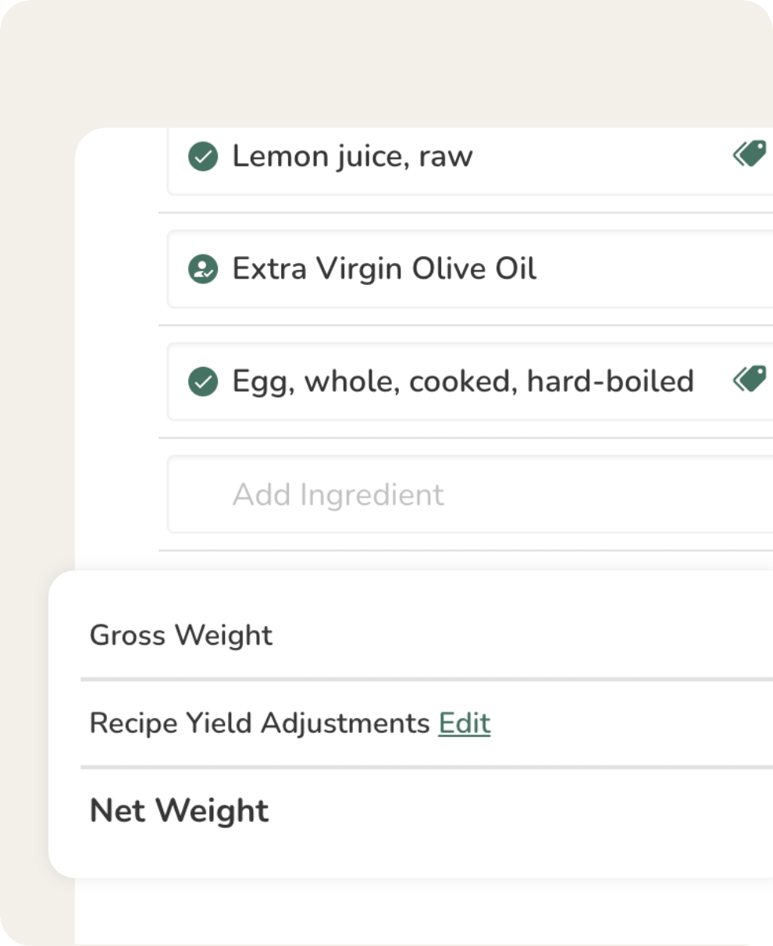Select the "Extra Virgin Olive Oil" ingredient name

click(384, 269)
